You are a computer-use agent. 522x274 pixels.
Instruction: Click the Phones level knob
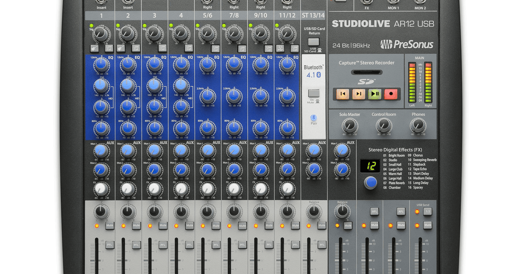point(418,126)
